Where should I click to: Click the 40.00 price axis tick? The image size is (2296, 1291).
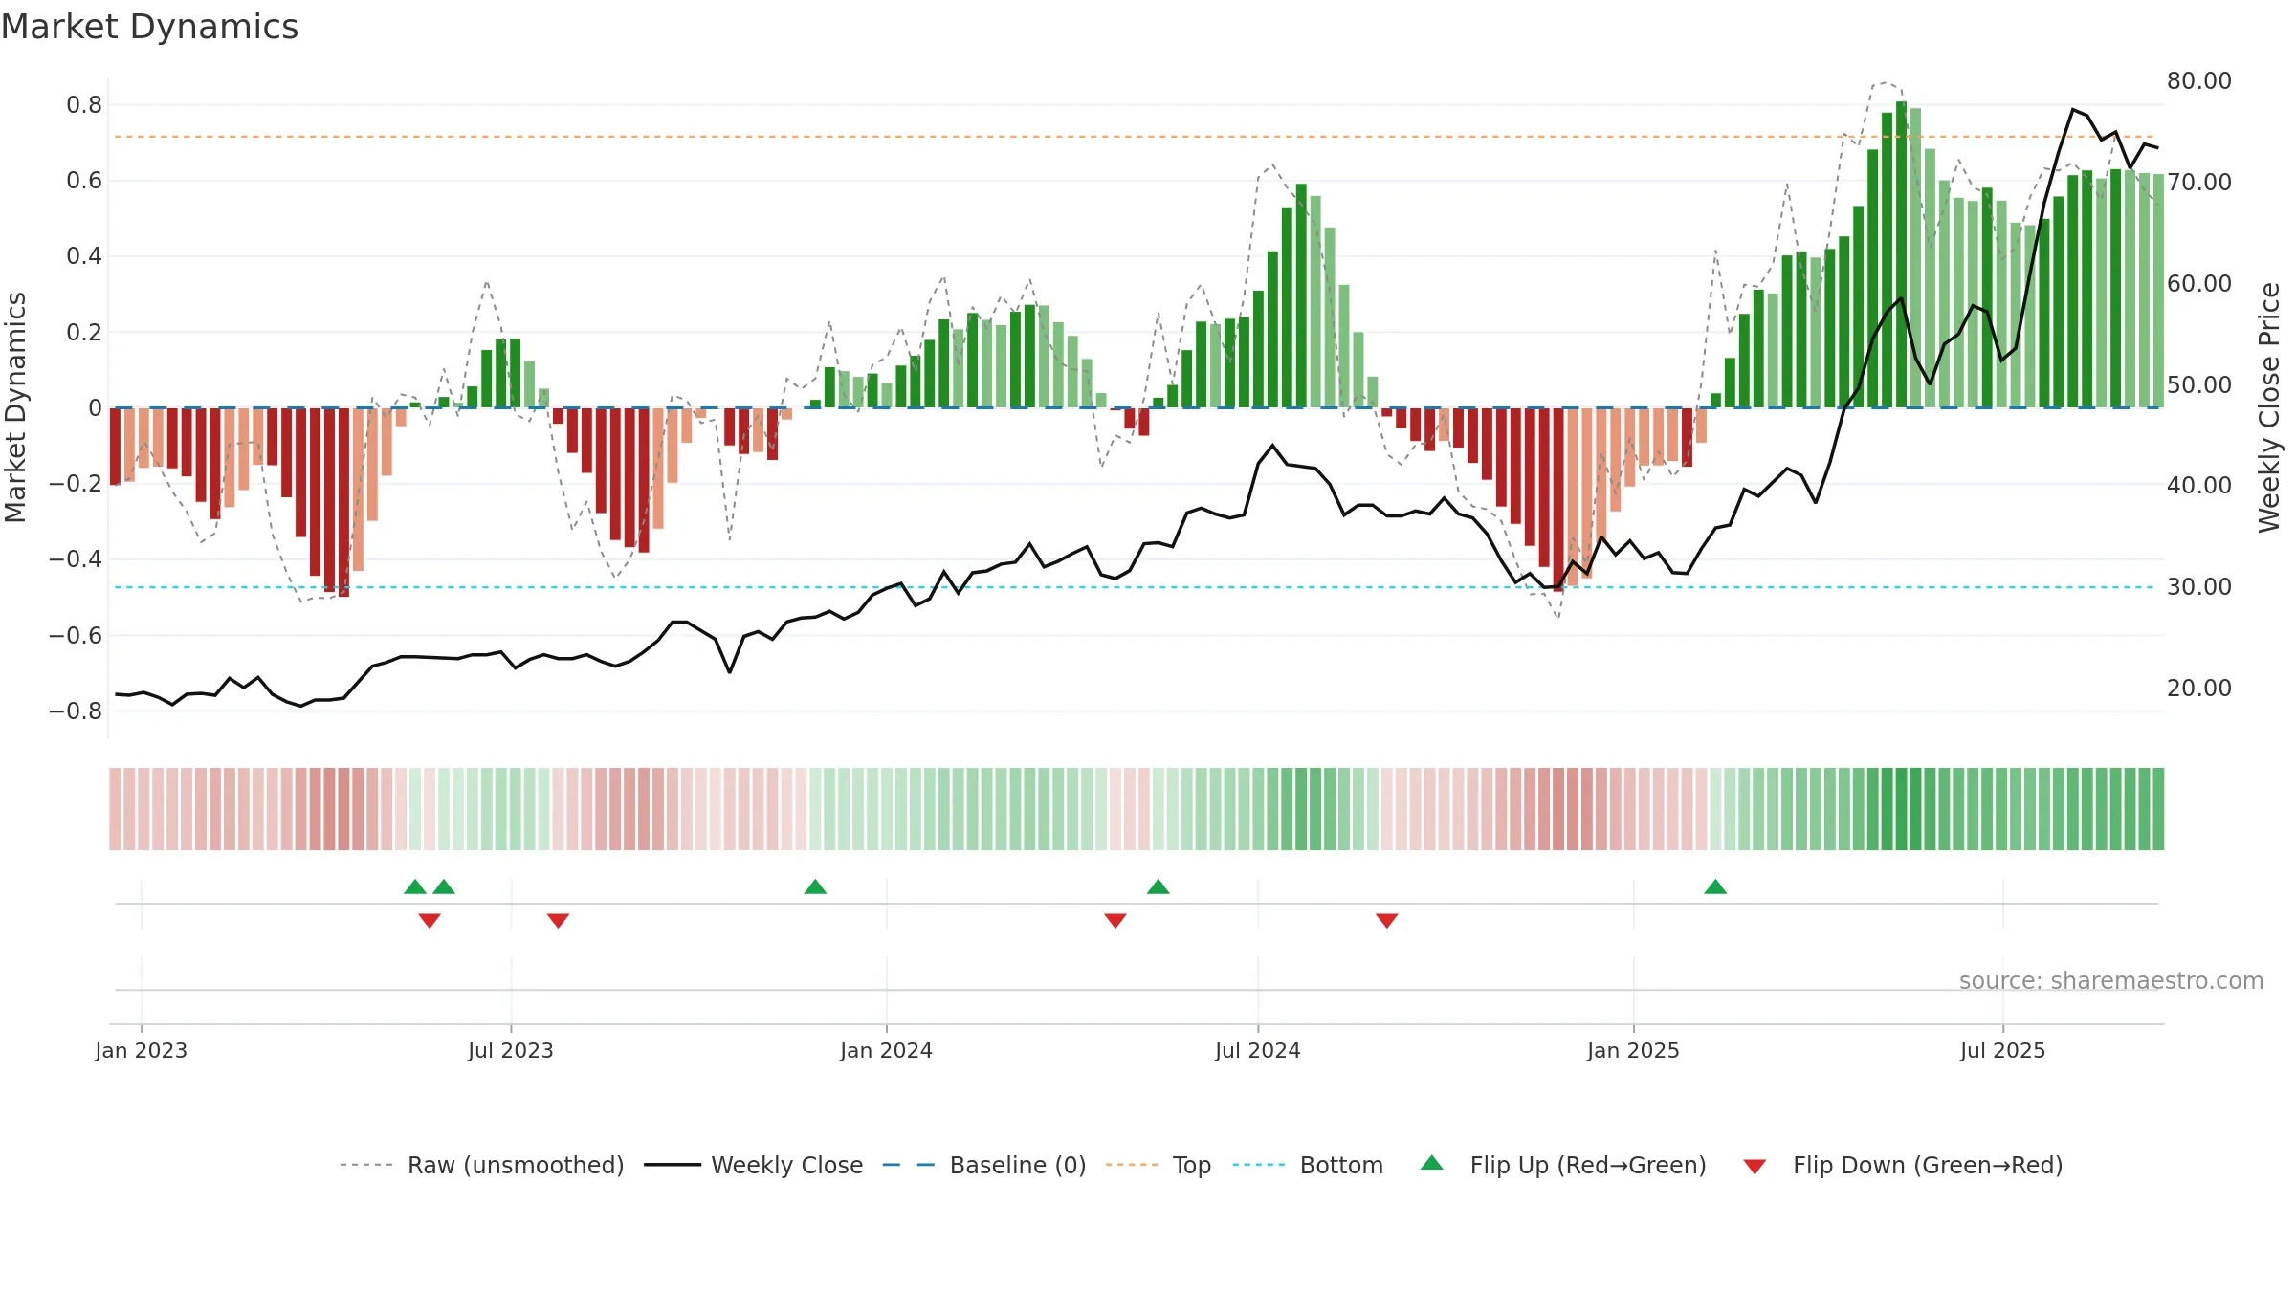click(2199, 485)
